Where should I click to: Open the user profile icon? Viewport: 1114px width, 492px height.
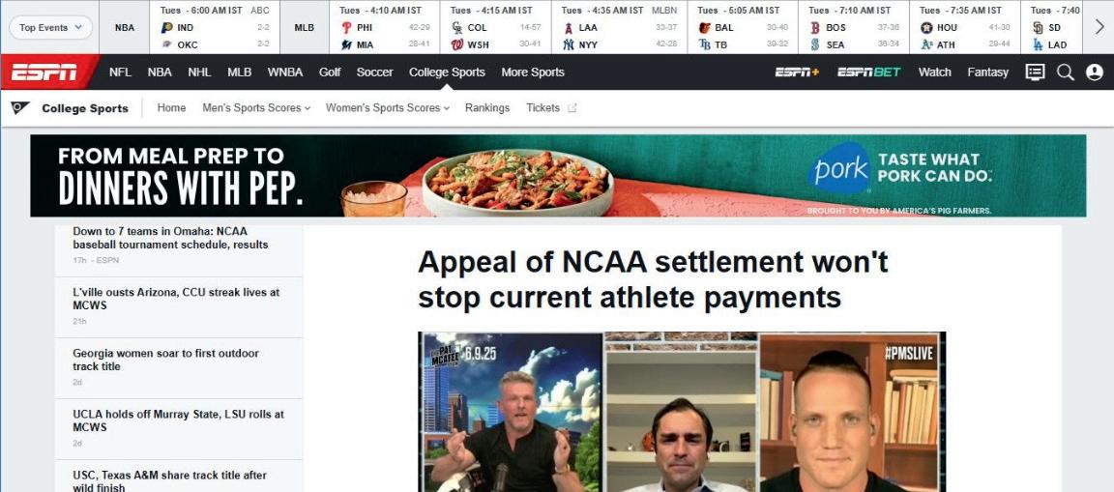coord(1094,72)
